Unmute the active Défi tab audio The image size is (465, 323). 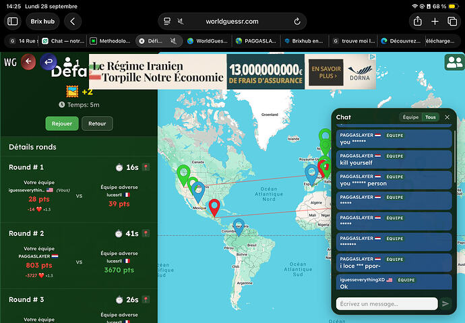point(173,41)
